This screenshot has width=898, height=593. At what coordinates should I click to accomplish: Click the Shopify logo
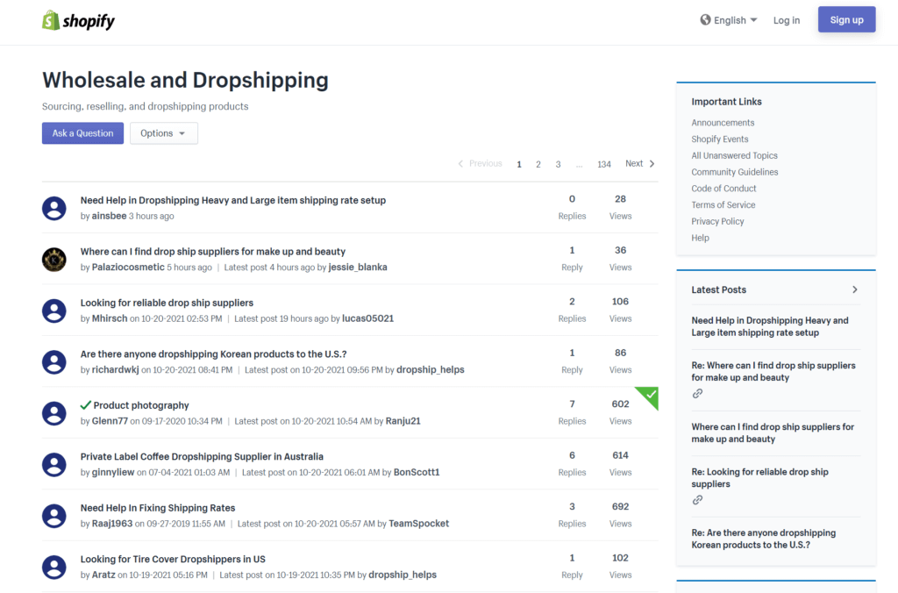(x=78, y=21)
